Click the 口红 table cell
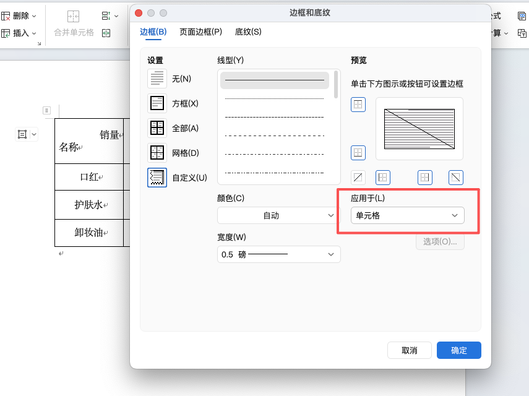This screenshot has width=529, height=396. (89, 177)
